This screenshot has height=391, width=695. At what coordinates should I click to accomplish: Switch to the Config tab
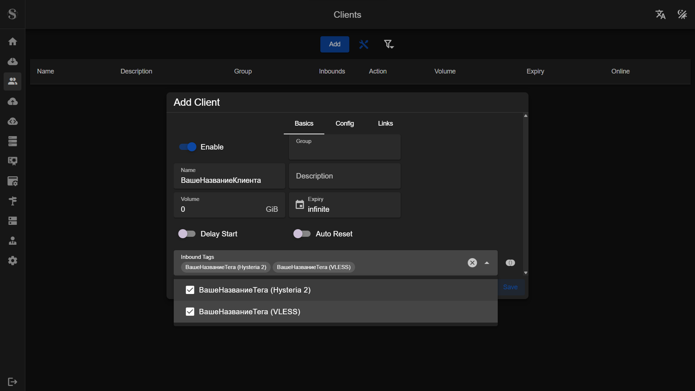coord(345,123)
